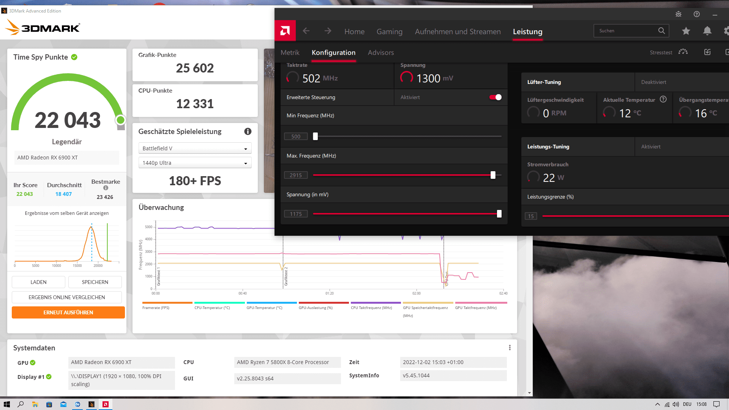Image resolution: width=729 pixels, height=410 pixels.
Task: Open notifications bell icon
Action: pyautogui.click(x=707, y=31)
